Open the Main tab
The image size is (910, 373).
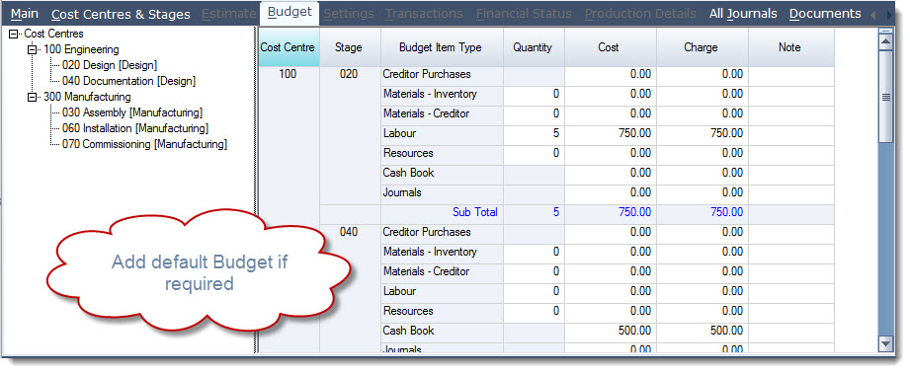(25, 14)
